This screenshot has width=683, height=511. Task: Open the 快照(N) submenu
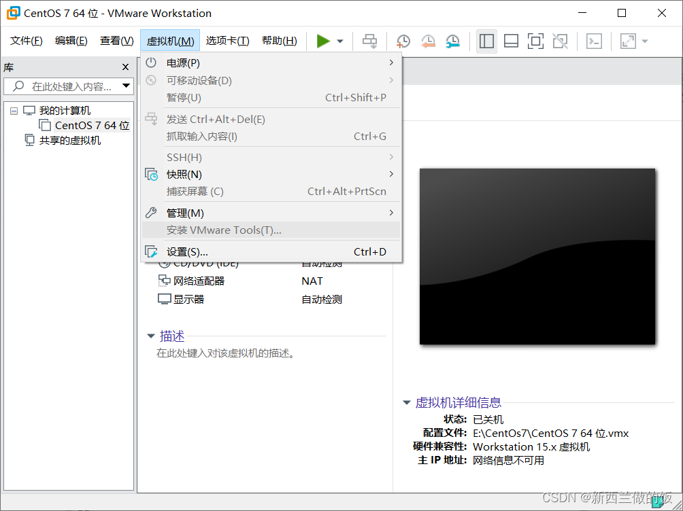coord(271,175)
